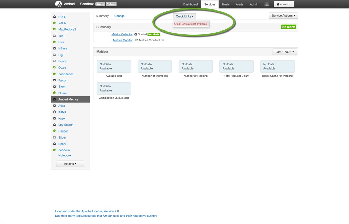Click the ops counter badge beside Sandbox

(x=101, y=4)
